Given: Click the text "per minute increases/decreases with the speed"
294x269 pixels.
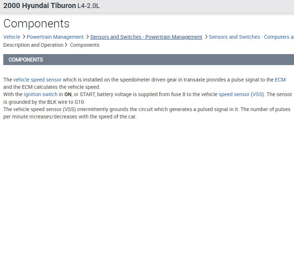Looking at the screenshot, I should (x=57, y=117).
